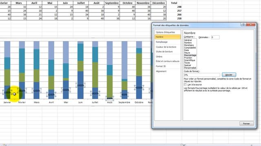Open Couleur de la bordure section

pyautogui.click(x=166, y=47)
